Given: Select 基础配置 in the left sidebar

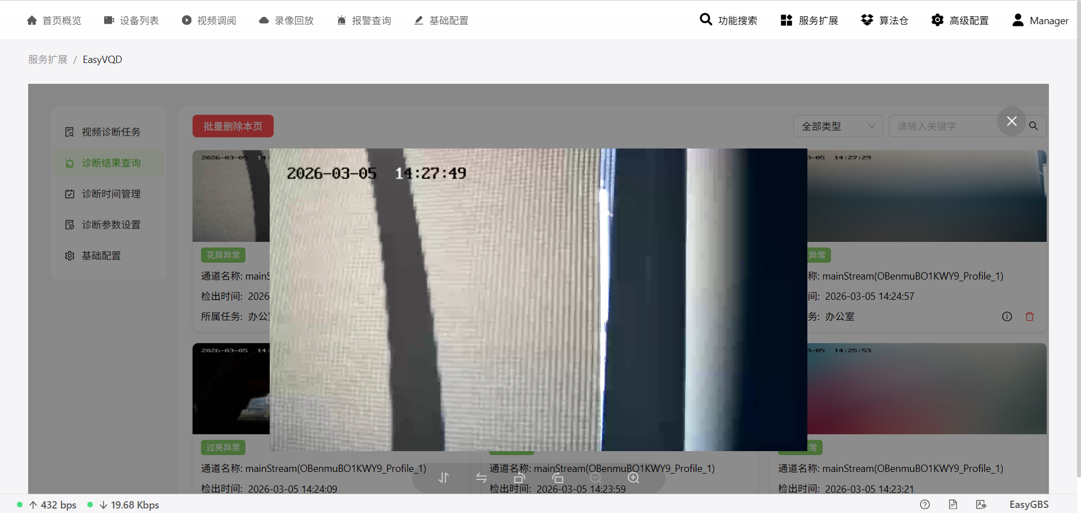Looking at the screenshot, I should (x=109, y=255).
